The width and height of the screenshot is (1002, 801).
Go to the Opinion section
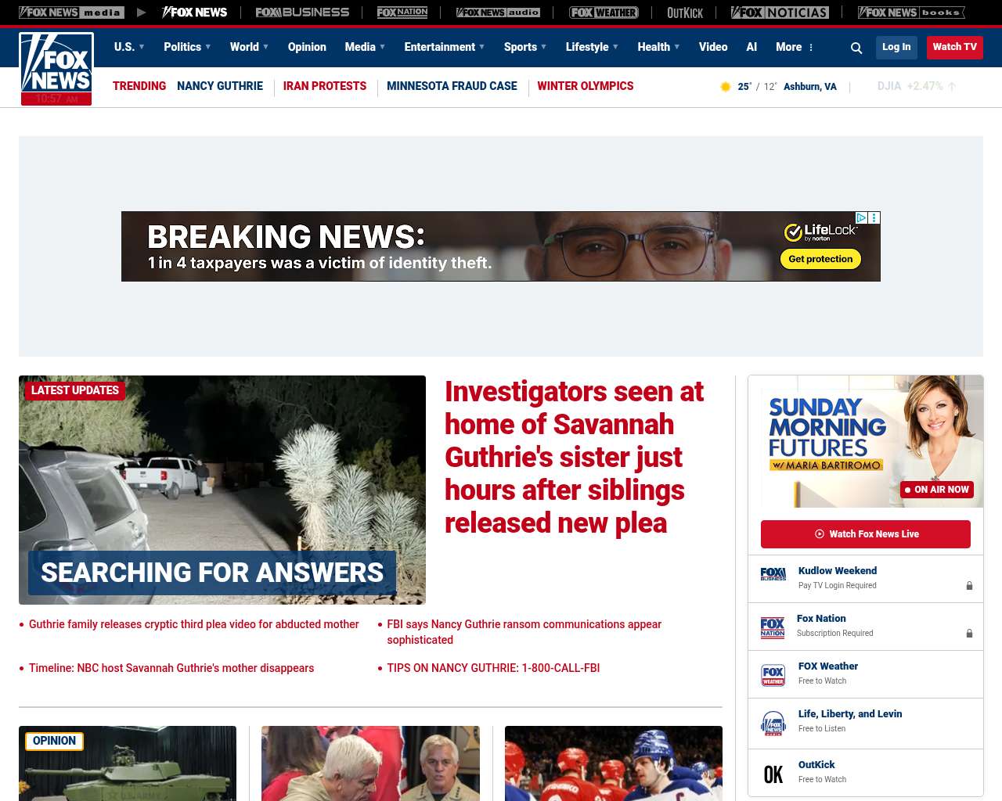[307, 47]
